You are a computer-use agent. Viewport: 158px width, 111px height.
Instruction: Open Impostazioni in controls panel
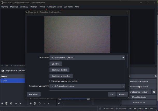139,102
